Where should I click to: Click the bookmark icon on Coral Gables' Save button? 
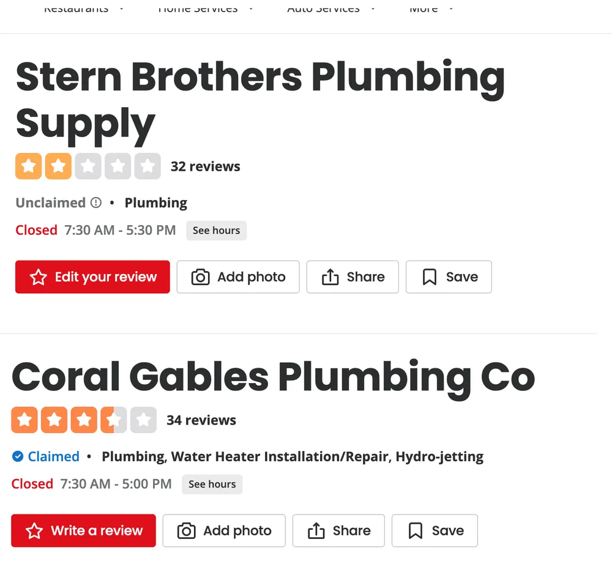pyautogui.click(x=415, y=530)
